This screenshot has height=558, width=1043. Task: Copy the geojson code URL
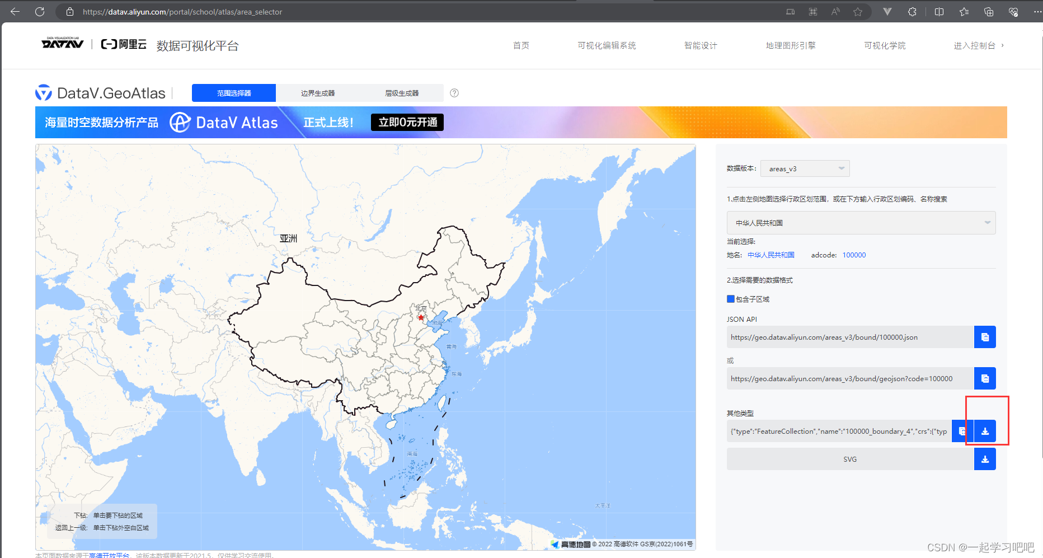(x=985, y=378)
